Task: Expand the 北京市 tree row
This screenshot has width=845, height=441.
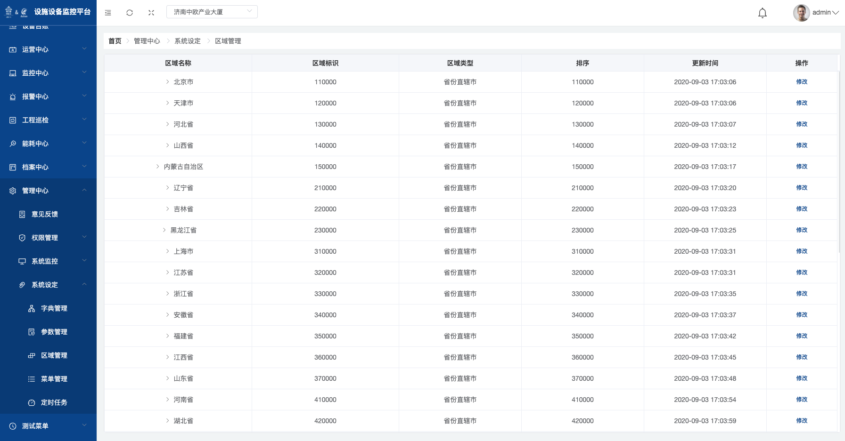Action: (167, 82)
